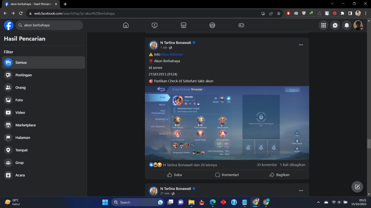Open the 30 komentar link
The image size is (371, 208).
click(267, 165)
